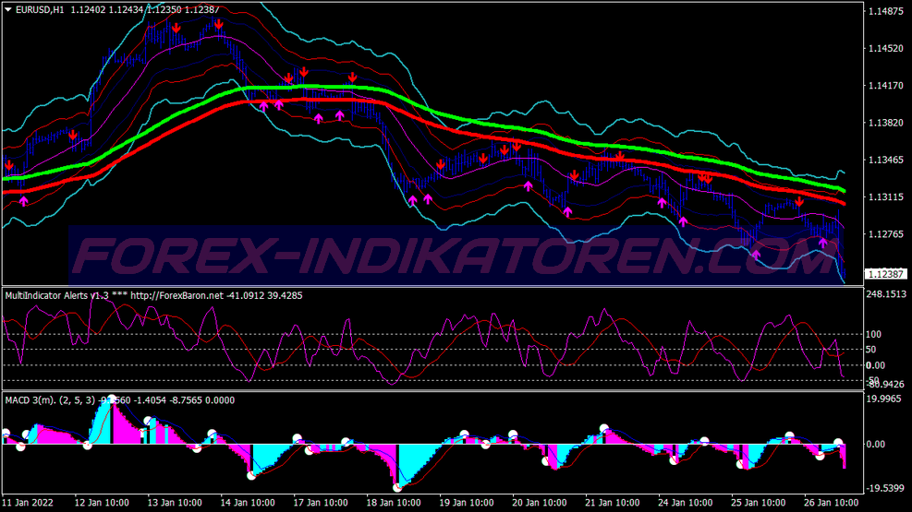Click white dot at deepest MACD trough

click(398, 487)
